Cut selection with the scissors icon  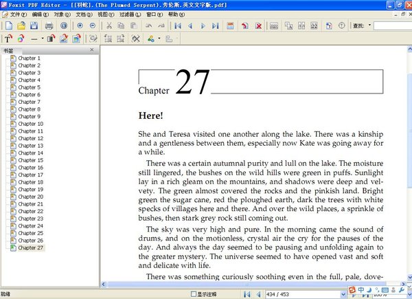108,25
